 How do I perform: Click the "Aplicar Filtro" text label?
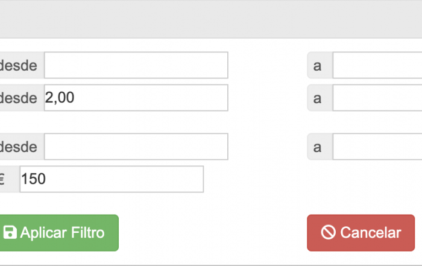[x=63, y=233]
